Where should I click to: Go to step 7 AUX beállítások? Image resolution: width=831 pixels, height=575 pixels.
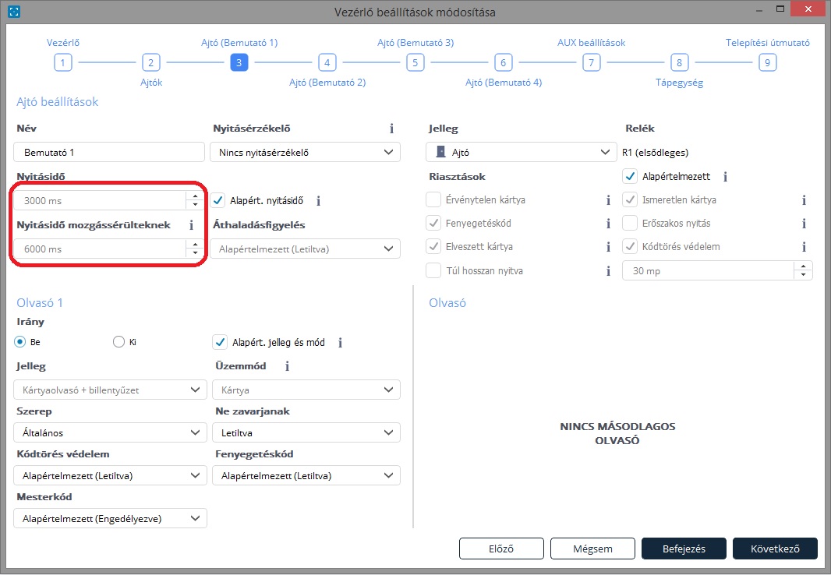[x=591, y=63]
